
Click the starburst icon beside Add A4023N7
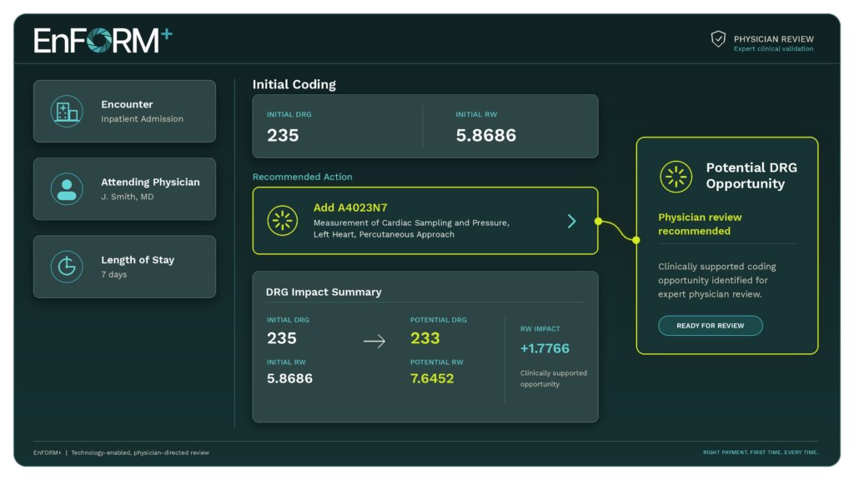pos(283,220)
